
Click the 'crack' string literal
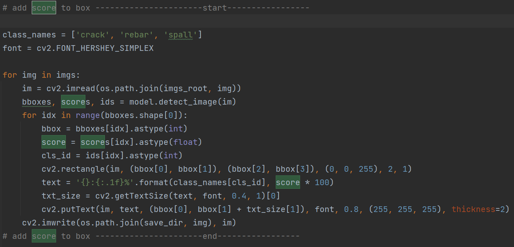tap(93, 35)
